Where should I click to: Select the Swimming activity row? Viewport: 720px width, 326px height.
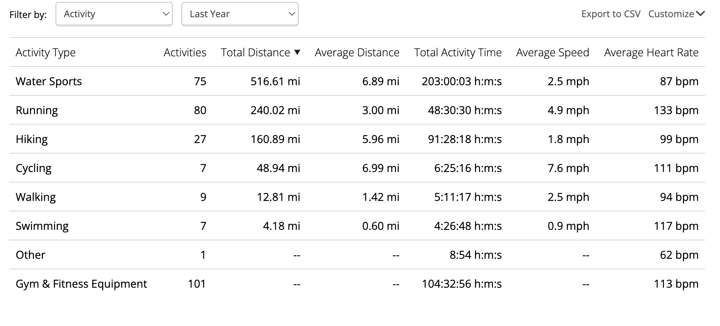pos(357,226)
